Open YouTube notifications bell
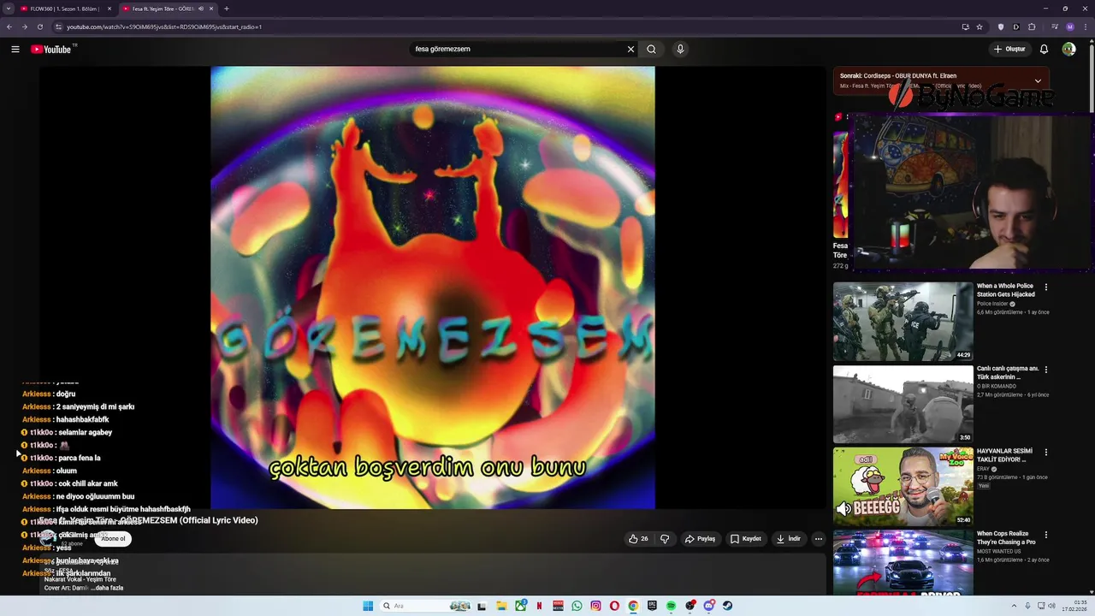Viewport: 1095px width, 616px height. (1044, 49)
